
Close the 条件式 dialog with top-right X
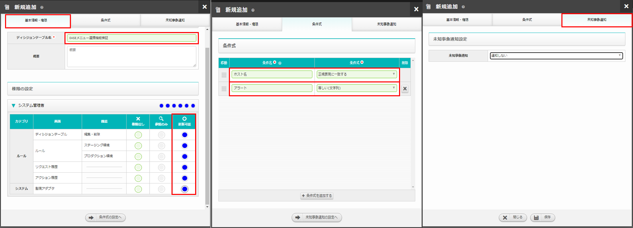pyautogui.click(x=416, y=9)
